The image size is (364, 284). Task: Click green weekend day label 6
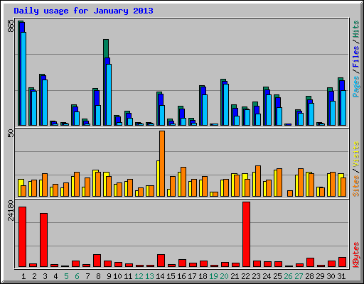pyautogui.click(x=77, y=276)
